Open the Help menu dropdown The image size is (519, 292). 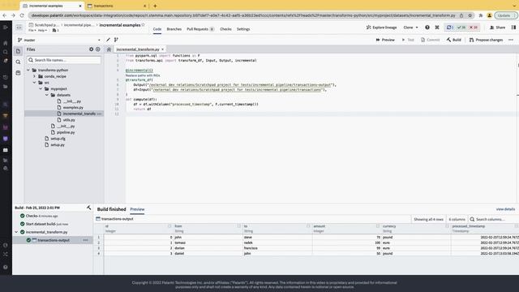(x=42, y=30)
